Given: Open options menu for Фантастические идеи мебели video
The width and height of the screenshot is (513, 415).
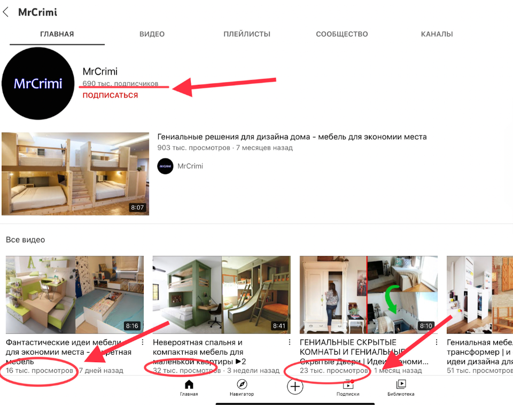Looking at the screenshot, I should (143, 342).
